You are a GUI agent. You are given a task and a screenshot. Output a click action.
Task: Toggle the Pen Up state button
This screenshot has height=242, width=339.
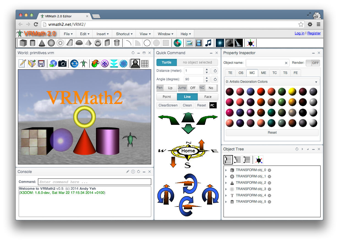pos(170,88)
